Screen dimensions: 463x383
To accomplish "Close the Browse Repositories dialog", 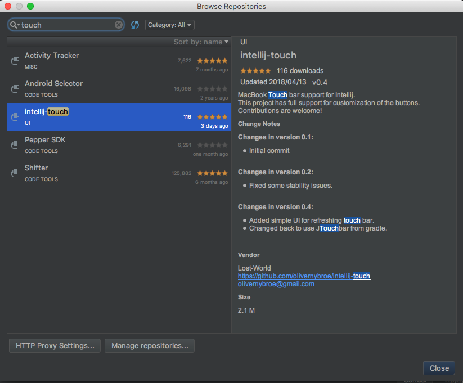I will 439,368.
